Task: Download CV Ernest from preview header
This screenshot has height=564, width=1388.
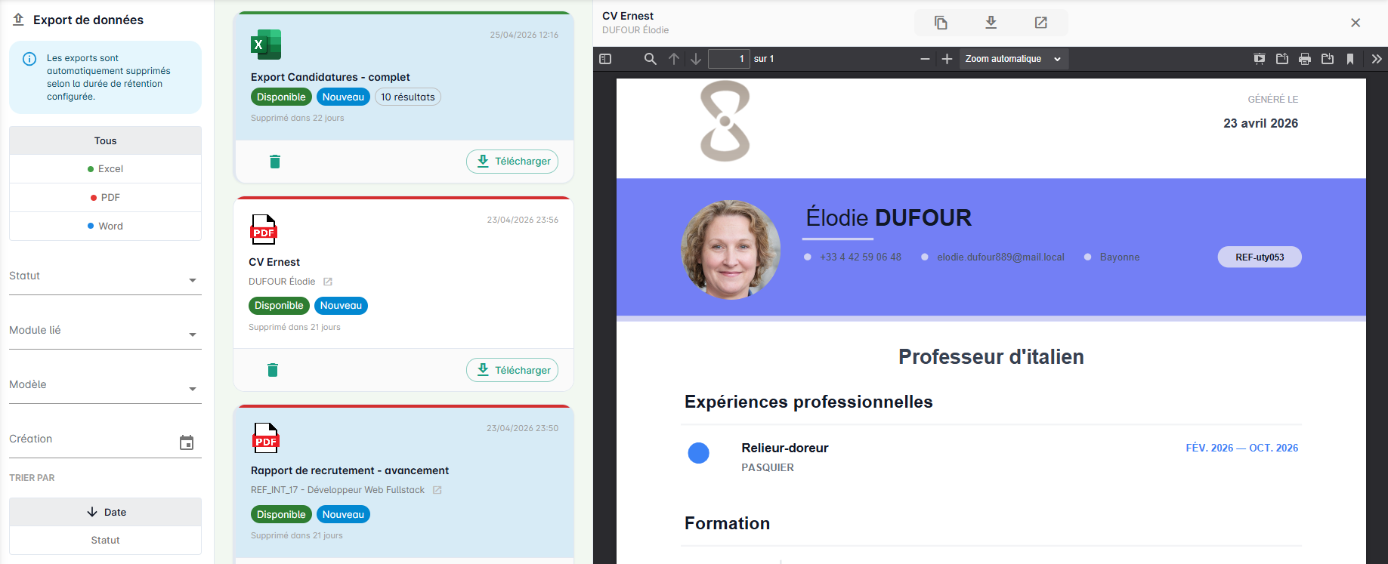Action: click(x=991, y=23)
